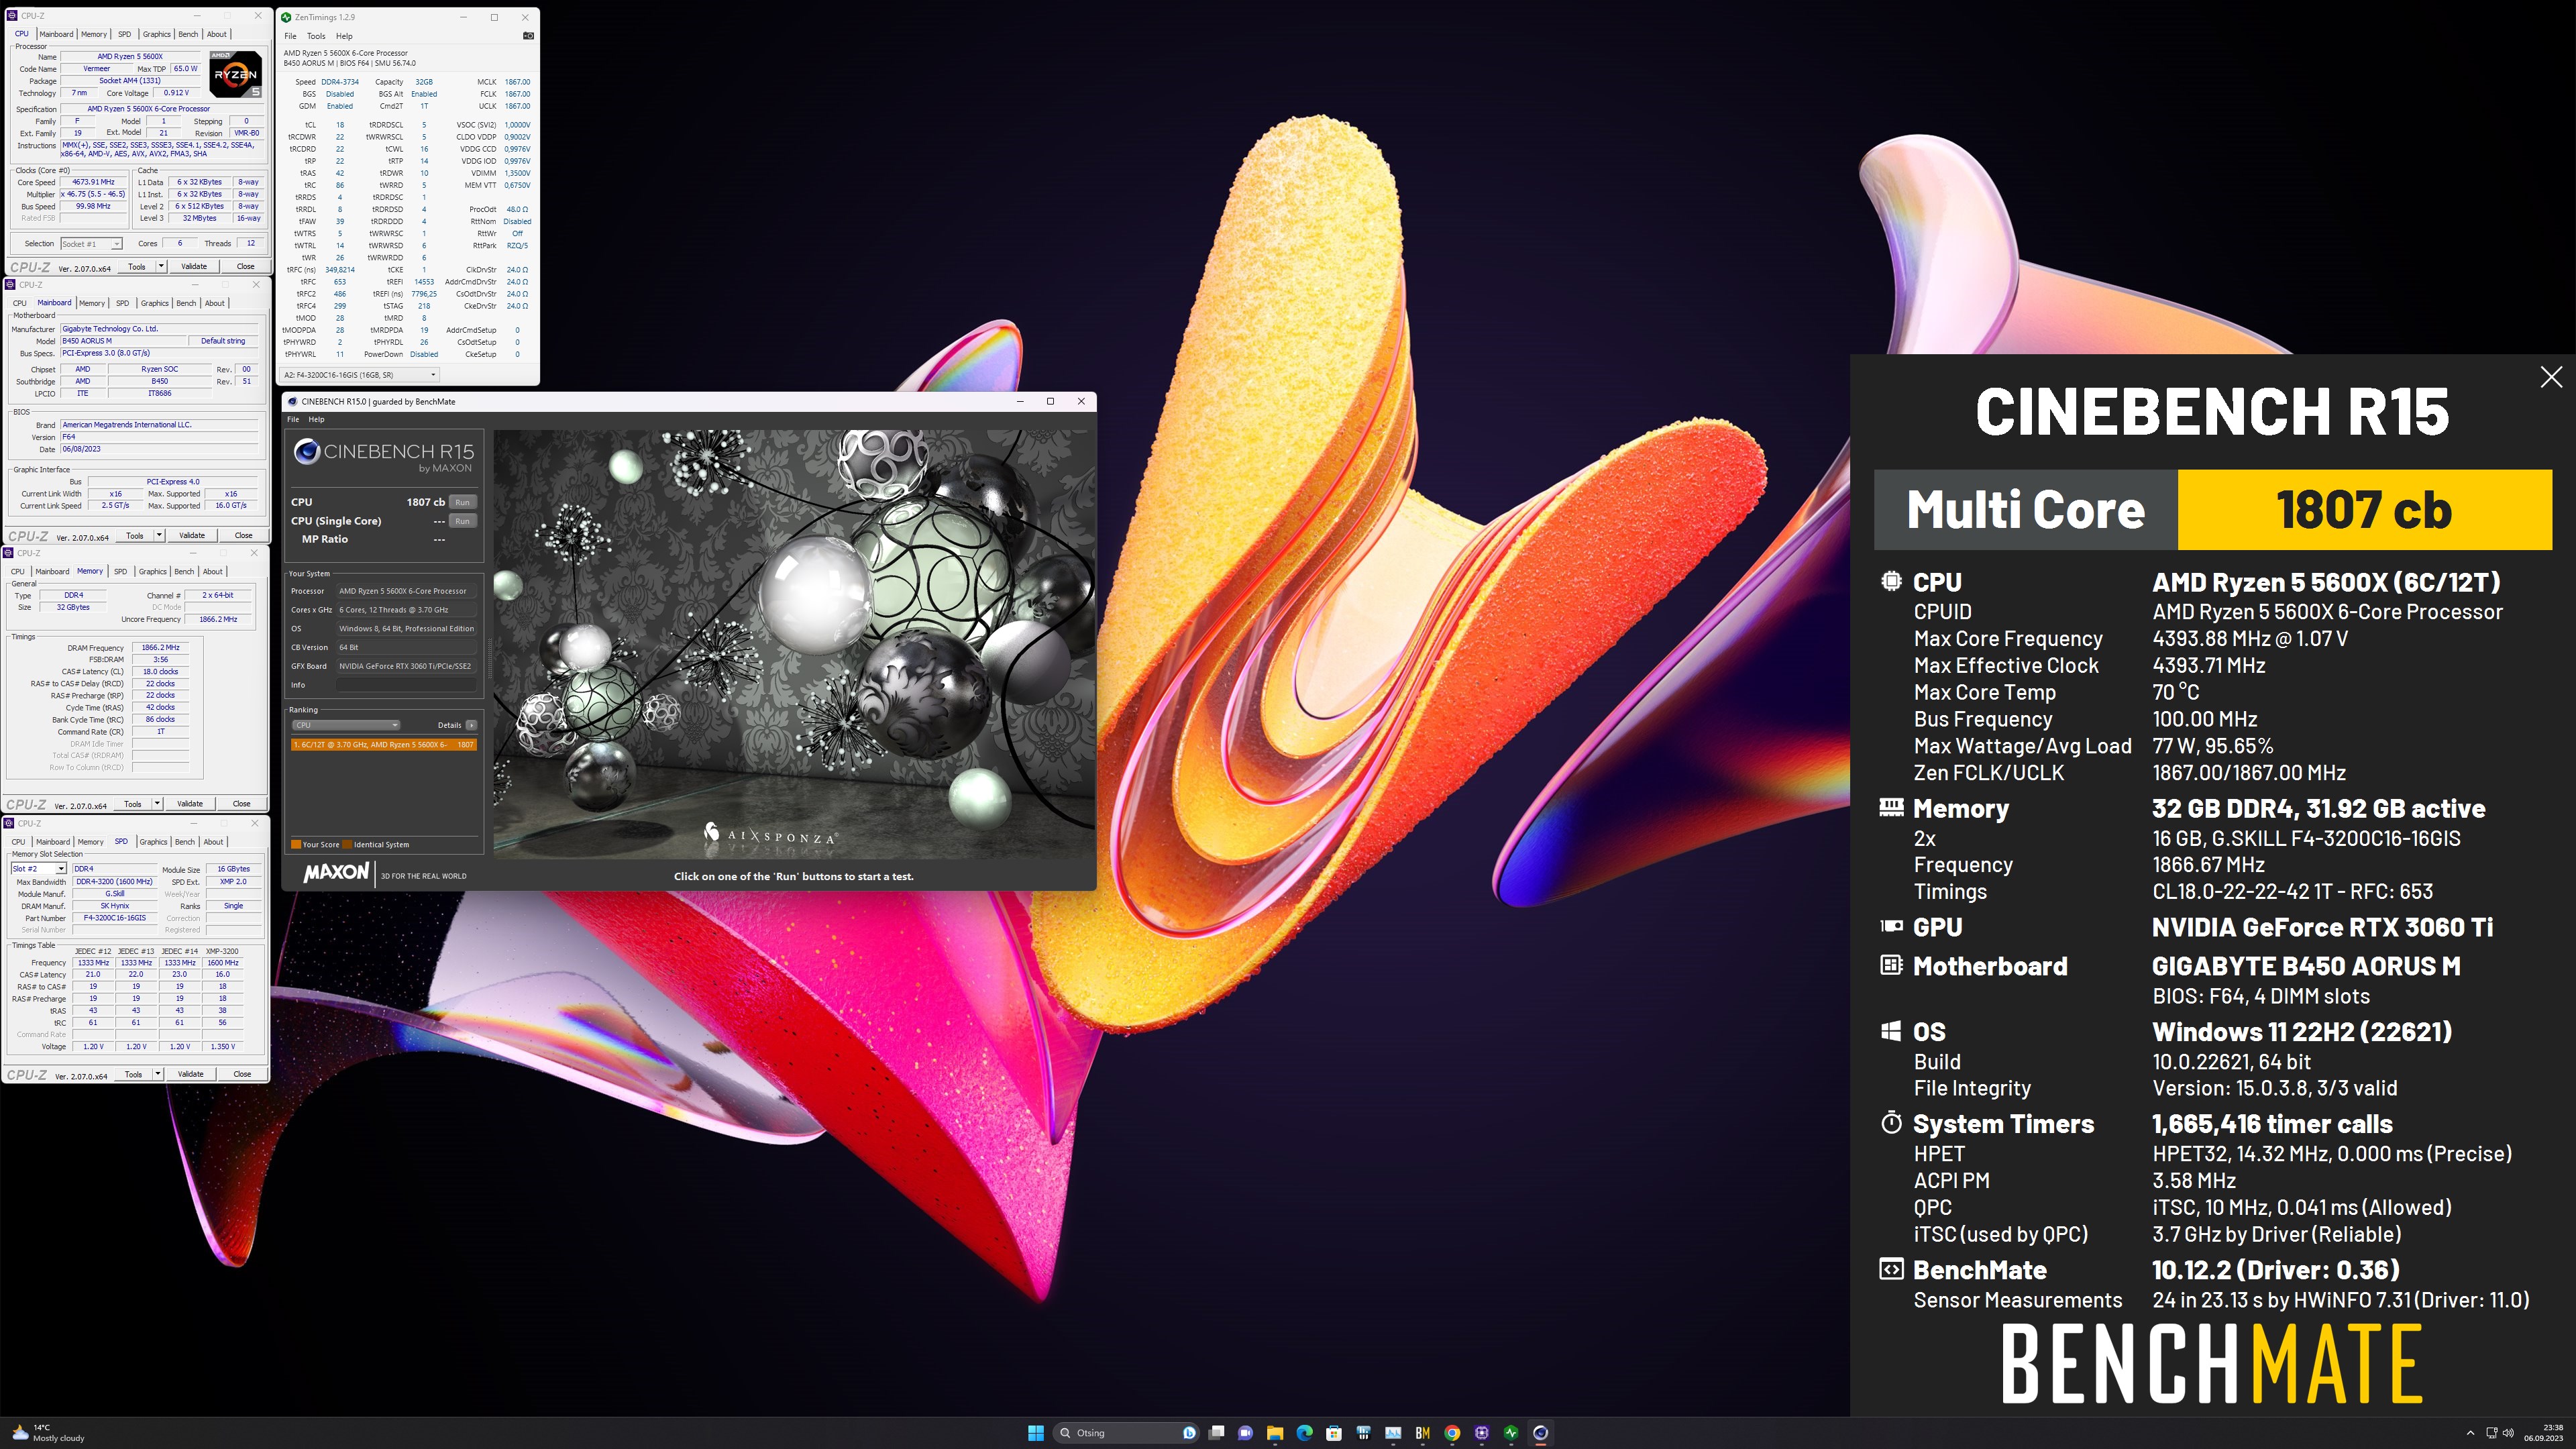Click Close in the CPU-Z Mainboard window
The height and width of the screenshot is (1449, 2576).
point(243,535)
